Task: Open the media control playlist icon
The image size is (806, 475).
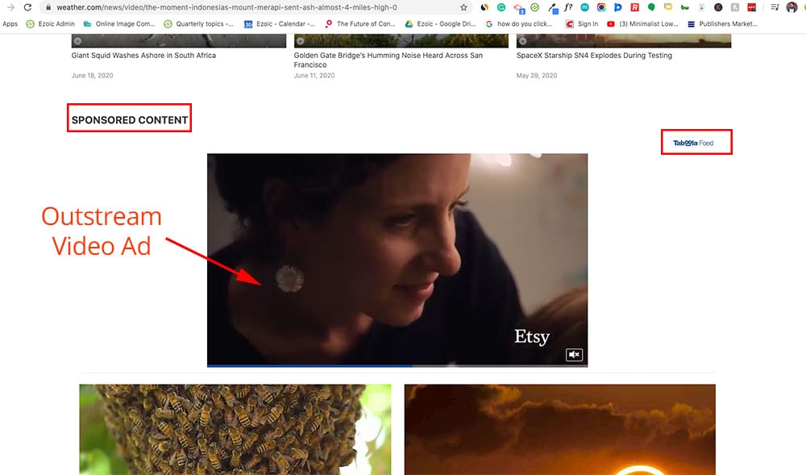Action: 775,7
